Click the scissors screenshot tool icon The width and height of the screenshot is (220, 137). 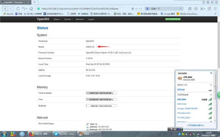(x=202, y=9)
